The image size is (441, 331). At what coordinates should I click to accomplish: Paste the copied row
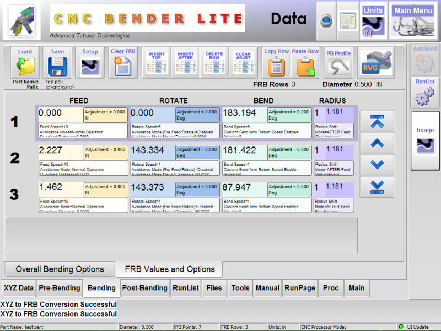coord(305,62)
